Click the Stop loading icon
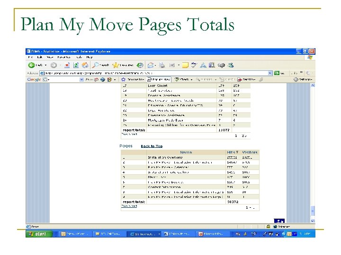The image size is (341, 255). coord(67,65)
